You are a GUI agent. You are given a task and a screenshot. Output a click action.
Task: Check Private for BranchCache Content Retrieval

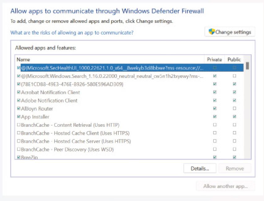coord(215,125)
